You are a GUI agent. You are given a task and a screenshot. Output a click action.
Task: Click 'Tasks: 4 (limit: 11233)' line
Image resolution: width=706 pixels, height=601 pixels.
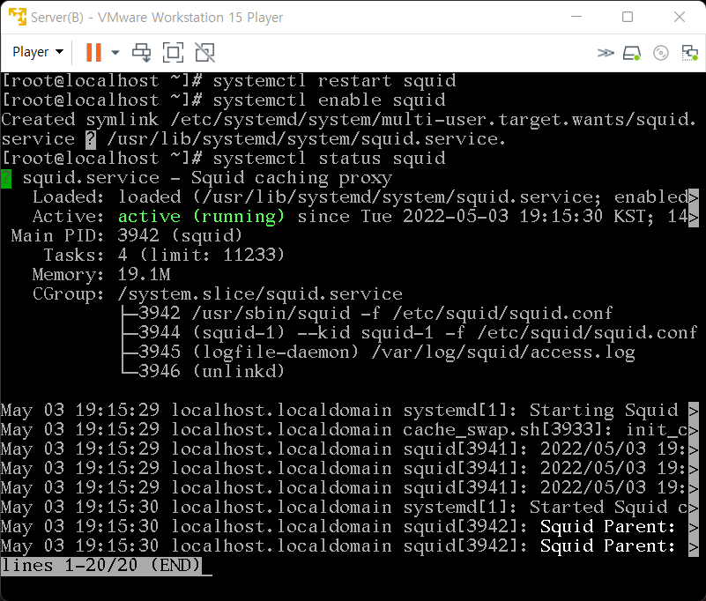(164, 255)
